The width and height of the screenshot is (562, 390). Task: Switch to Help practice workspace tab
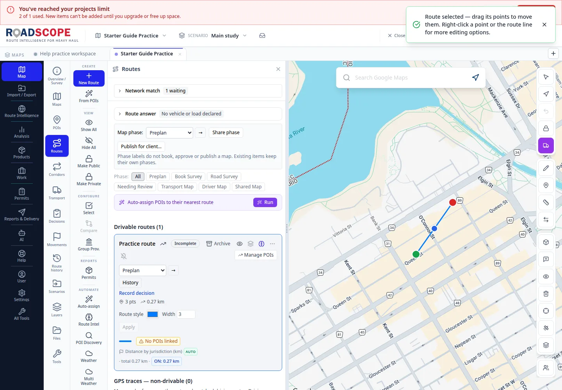click(x=65, y=54)
